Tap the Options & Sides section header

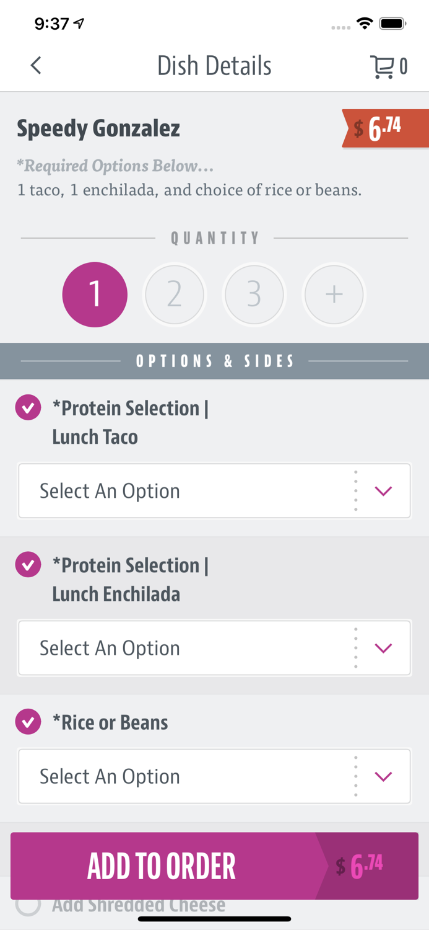click(214, 361)
